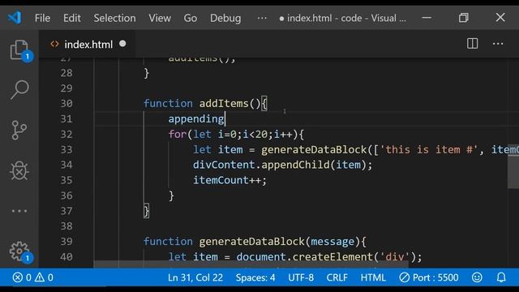Click the vertical scrollbar thumb of editor
The image size is (519, 292).
[513, 166]
